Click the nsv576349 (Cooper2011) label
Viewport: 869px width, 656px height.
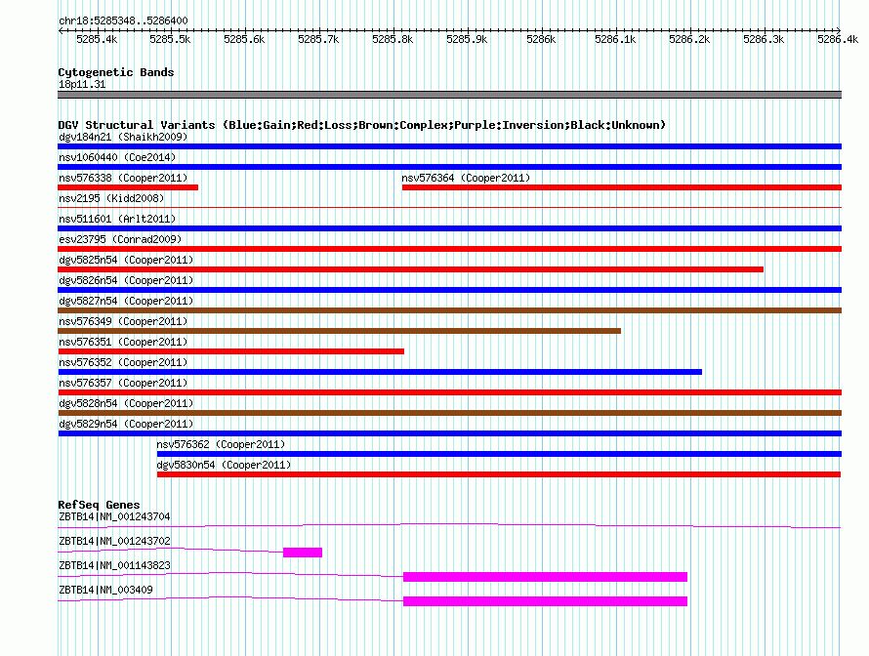[123, 321]
